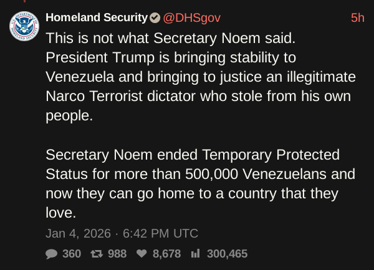Click the 300,465 views count
The image size is (374, 270).
227,254
